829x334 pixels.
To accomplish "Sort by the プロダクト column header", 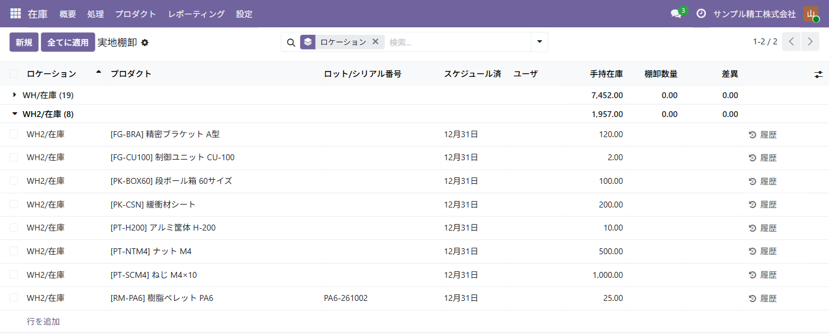I will (131, 74).
